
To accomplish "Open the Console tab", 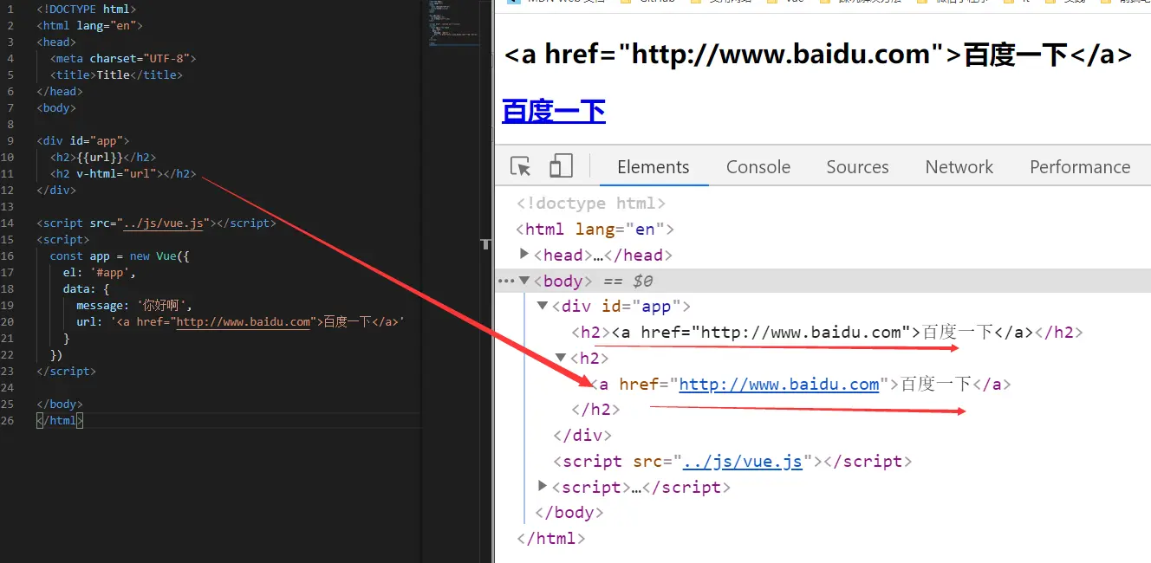I will (758, 167).
